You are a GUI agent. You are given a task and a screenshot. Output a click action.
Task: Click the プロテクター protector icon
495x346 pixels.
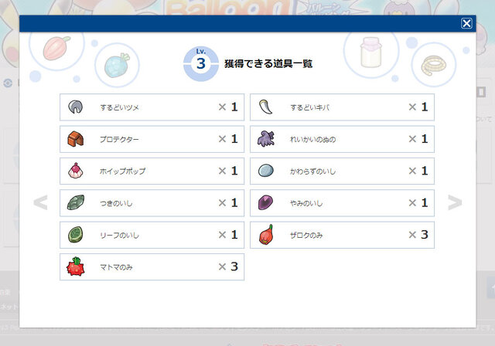tap(76, 139)
